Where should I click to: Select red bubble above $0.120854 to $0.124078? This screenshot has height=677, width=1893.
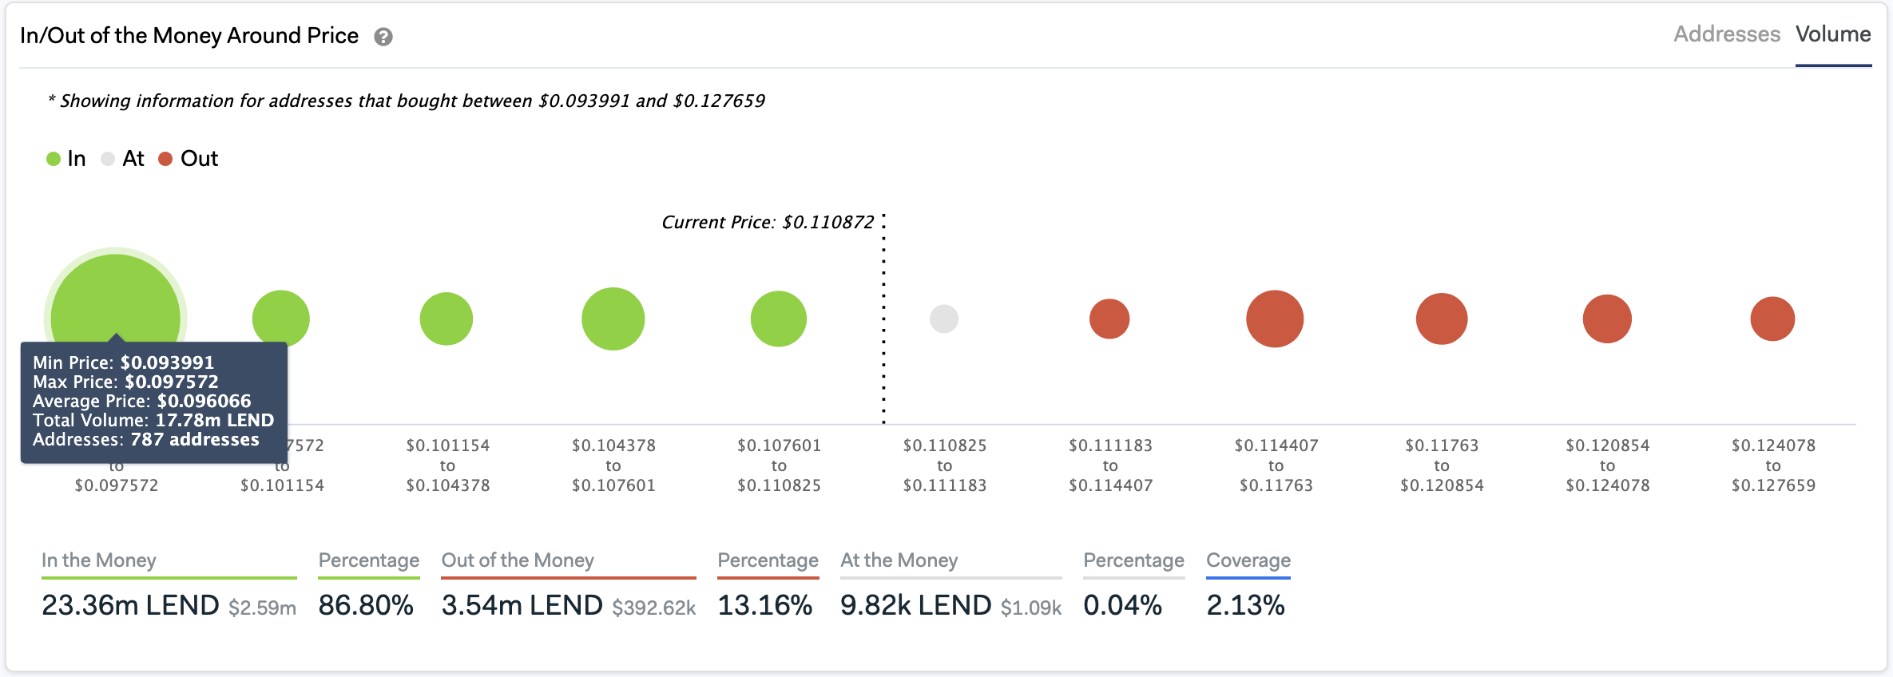point(1607,319)
